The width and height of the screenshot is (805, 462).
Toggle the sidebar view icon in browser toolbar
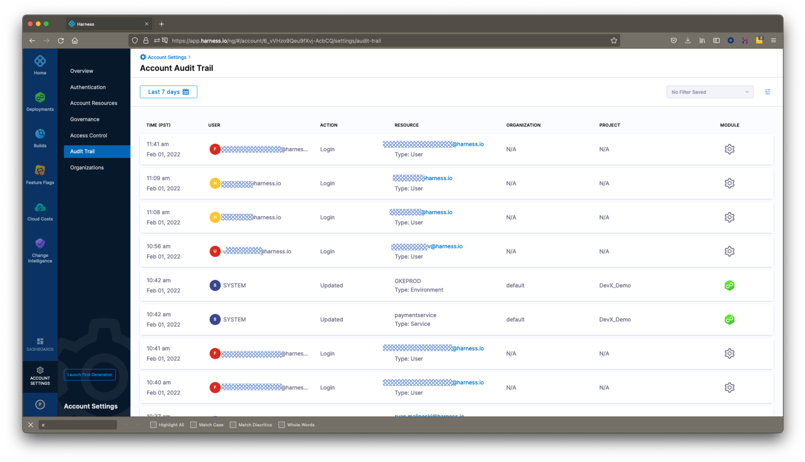click(x=716, y=41)
